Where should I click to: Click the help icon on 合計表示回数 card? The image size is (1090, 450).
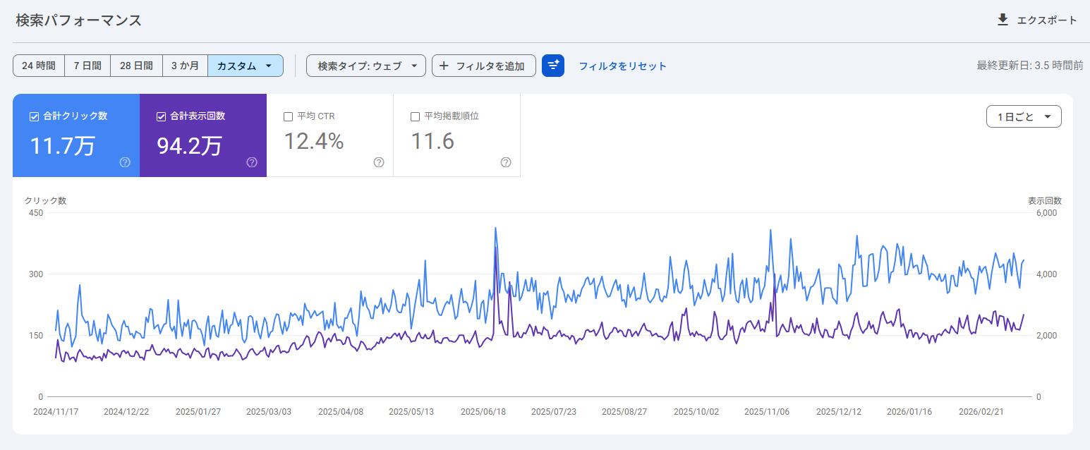click(252, 162)
